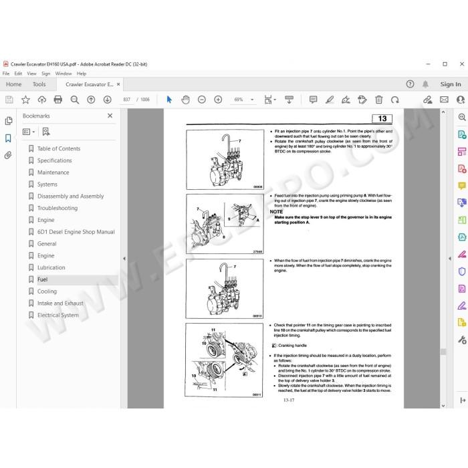Expand the right tools pane with the bottom arrow

click(463, 400)
